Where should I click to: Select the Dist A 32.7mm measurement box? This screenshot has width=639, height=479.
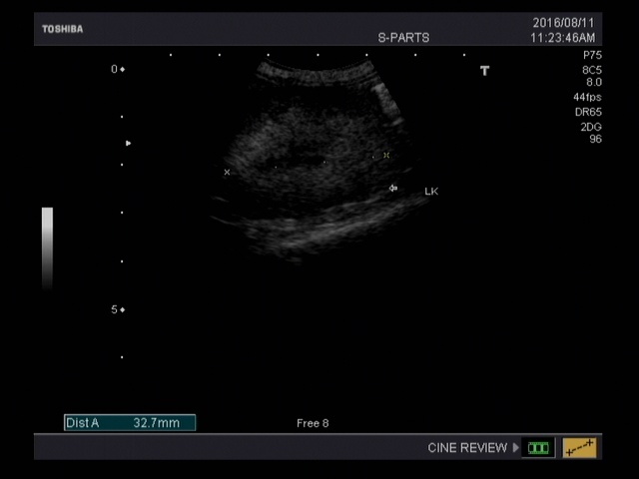(130, 423)
